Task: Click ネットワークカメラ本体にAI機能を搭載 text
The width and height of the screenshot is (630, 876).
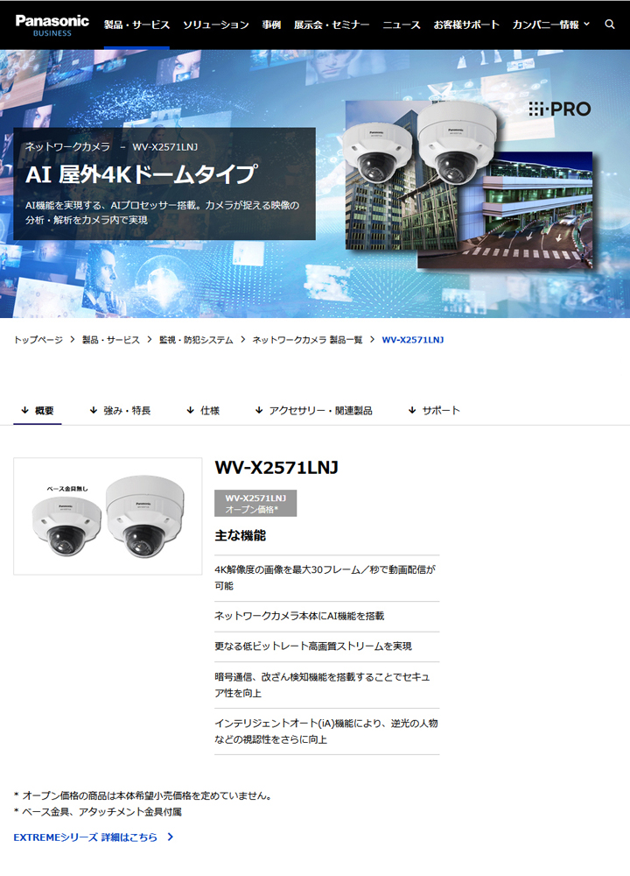Action: coord(299,616)
